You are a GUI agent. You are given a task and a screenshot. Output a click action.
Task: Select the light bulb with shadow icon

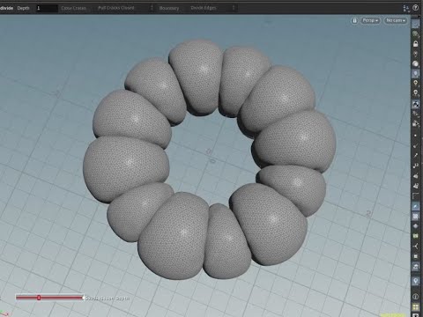click(x=415, y=93)
